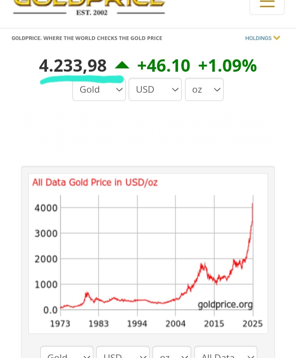Open the oz weight dropdown below the price
The image size is (296, 358).
coord(204,89)
